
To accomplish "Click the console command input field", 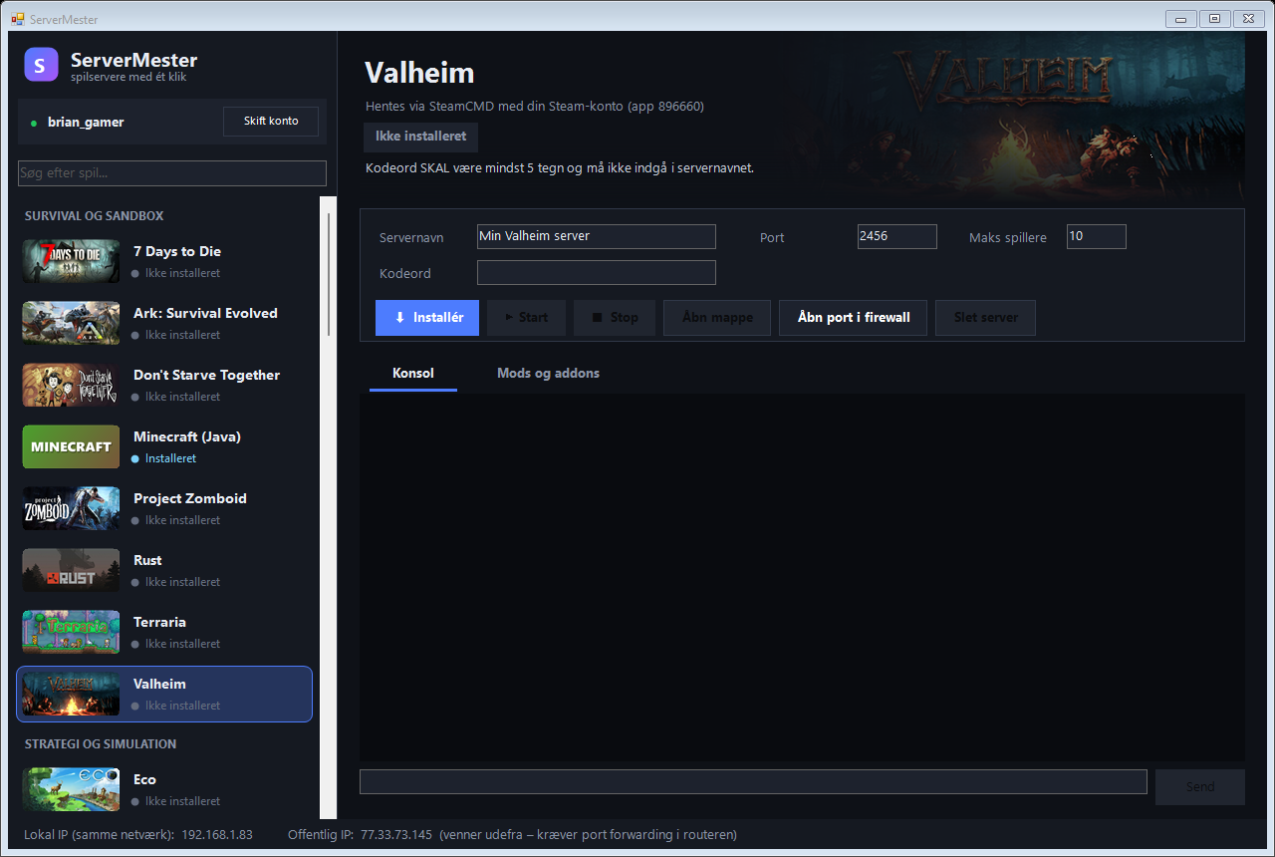I will point(753,782).
